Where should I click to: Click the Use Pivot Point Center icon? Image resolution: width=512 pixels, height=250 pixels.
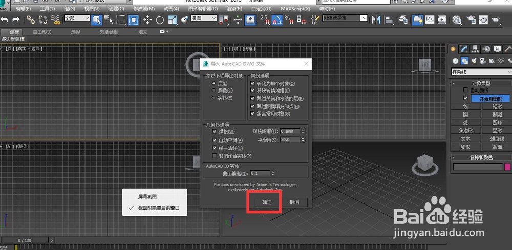224,20
